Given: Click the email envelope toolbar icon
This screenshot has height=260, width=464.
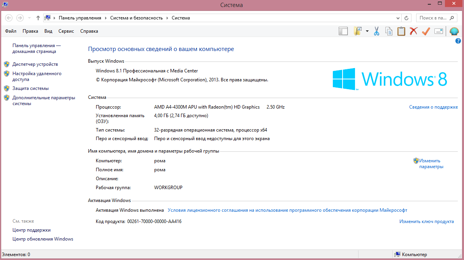Looking at the screenshot, I should point(439,31).
